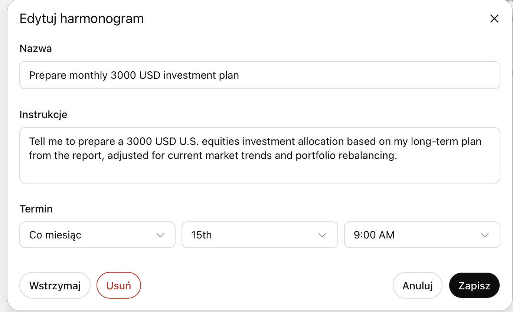Click the Nazwa field label
Viewport: 513px width, 312px height.
point(36,49)
